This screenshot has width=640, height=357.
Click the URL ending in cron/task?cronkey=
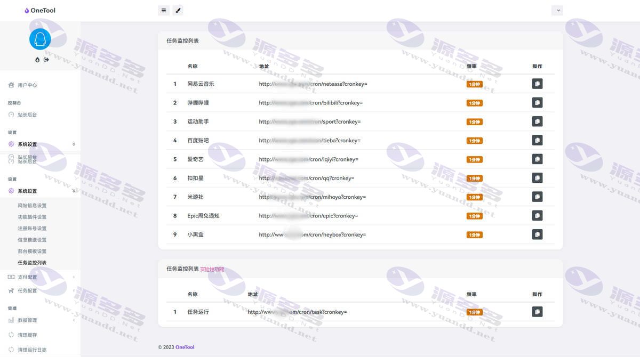click(298, 312)
